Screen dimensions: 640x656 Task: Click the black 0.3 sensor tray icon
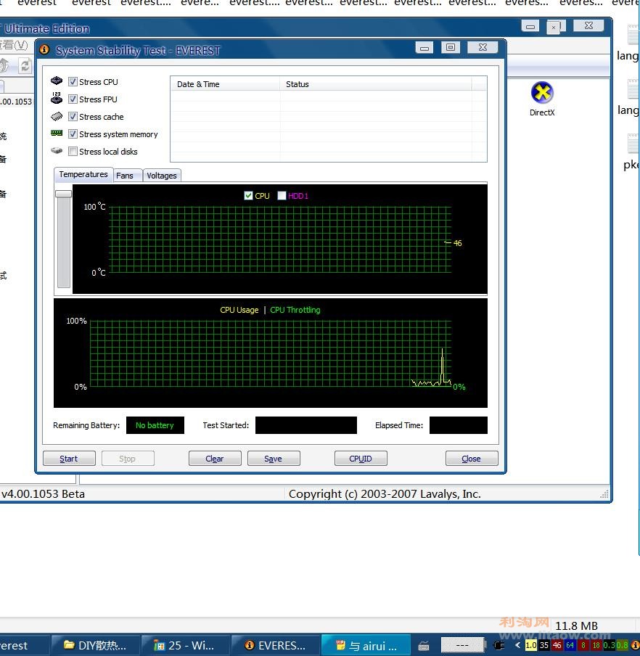coord(609,645)
